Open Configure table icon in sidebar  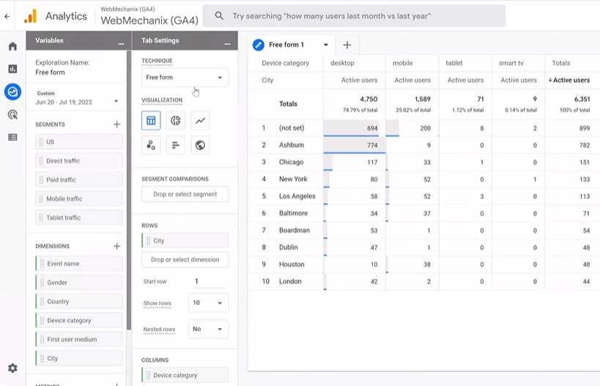click(12, 137)
